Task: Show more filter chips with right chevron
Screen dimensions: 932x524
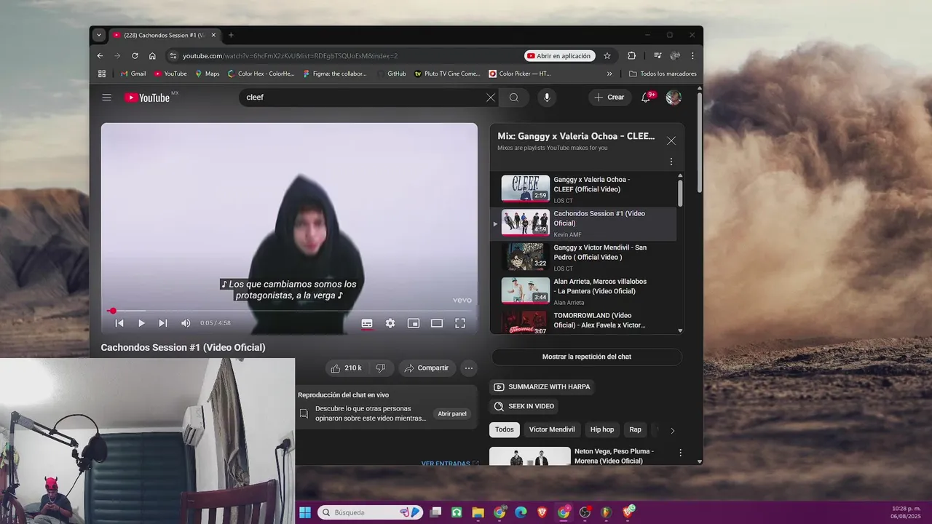Action: coord(672,430)
